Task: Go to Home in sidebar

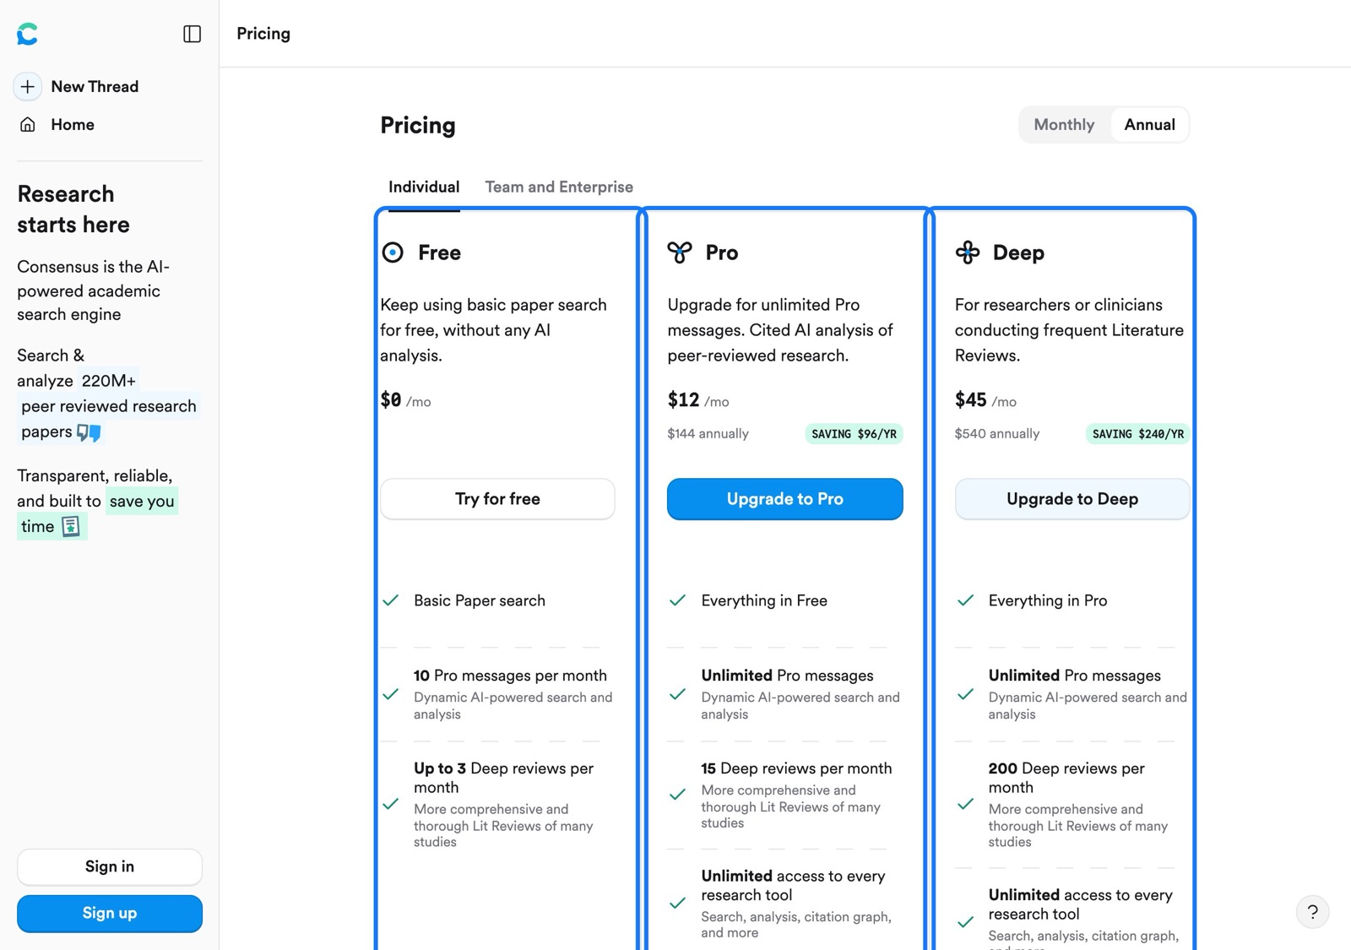Action: click(73, 125)
